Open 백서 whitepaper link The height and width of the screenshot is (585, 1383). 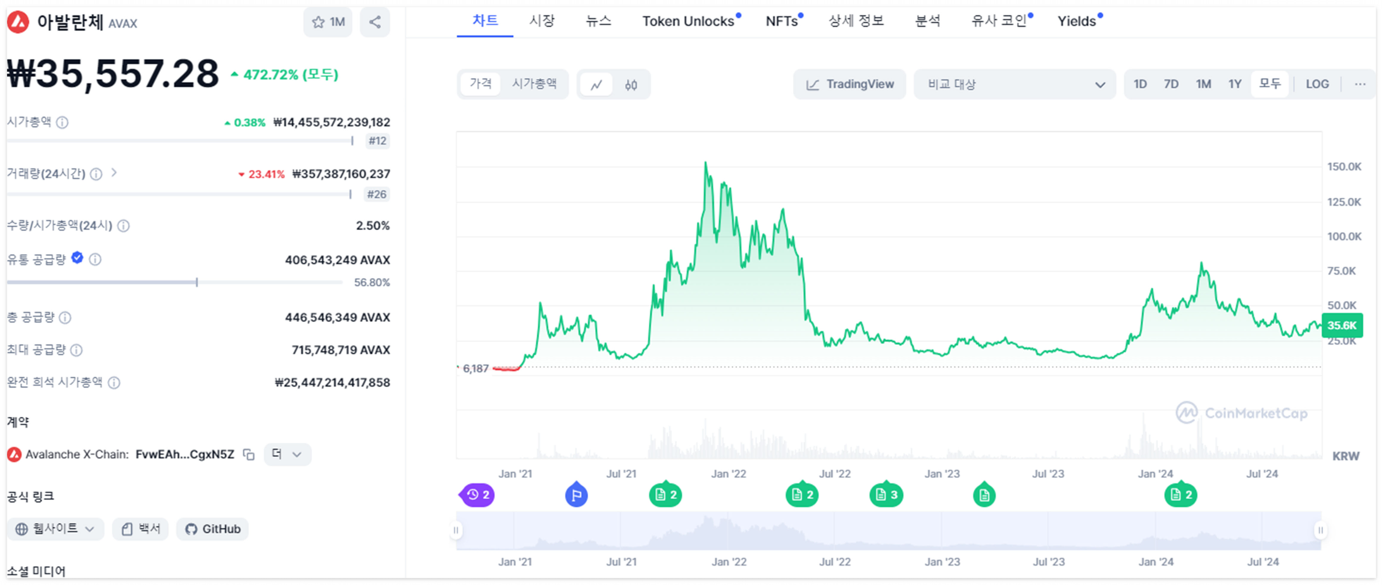[x=141, y=529]
